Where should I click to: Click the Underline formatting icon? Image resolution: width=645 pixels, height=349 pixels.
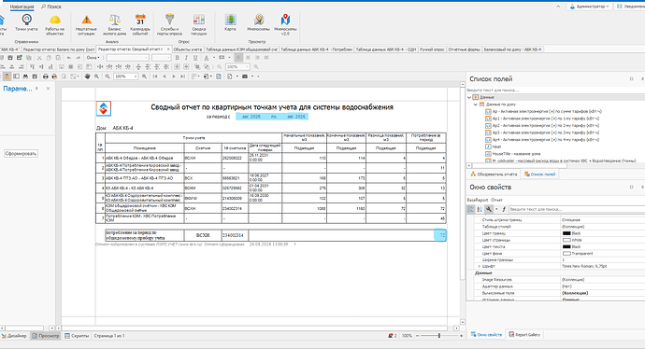point(195,58)
